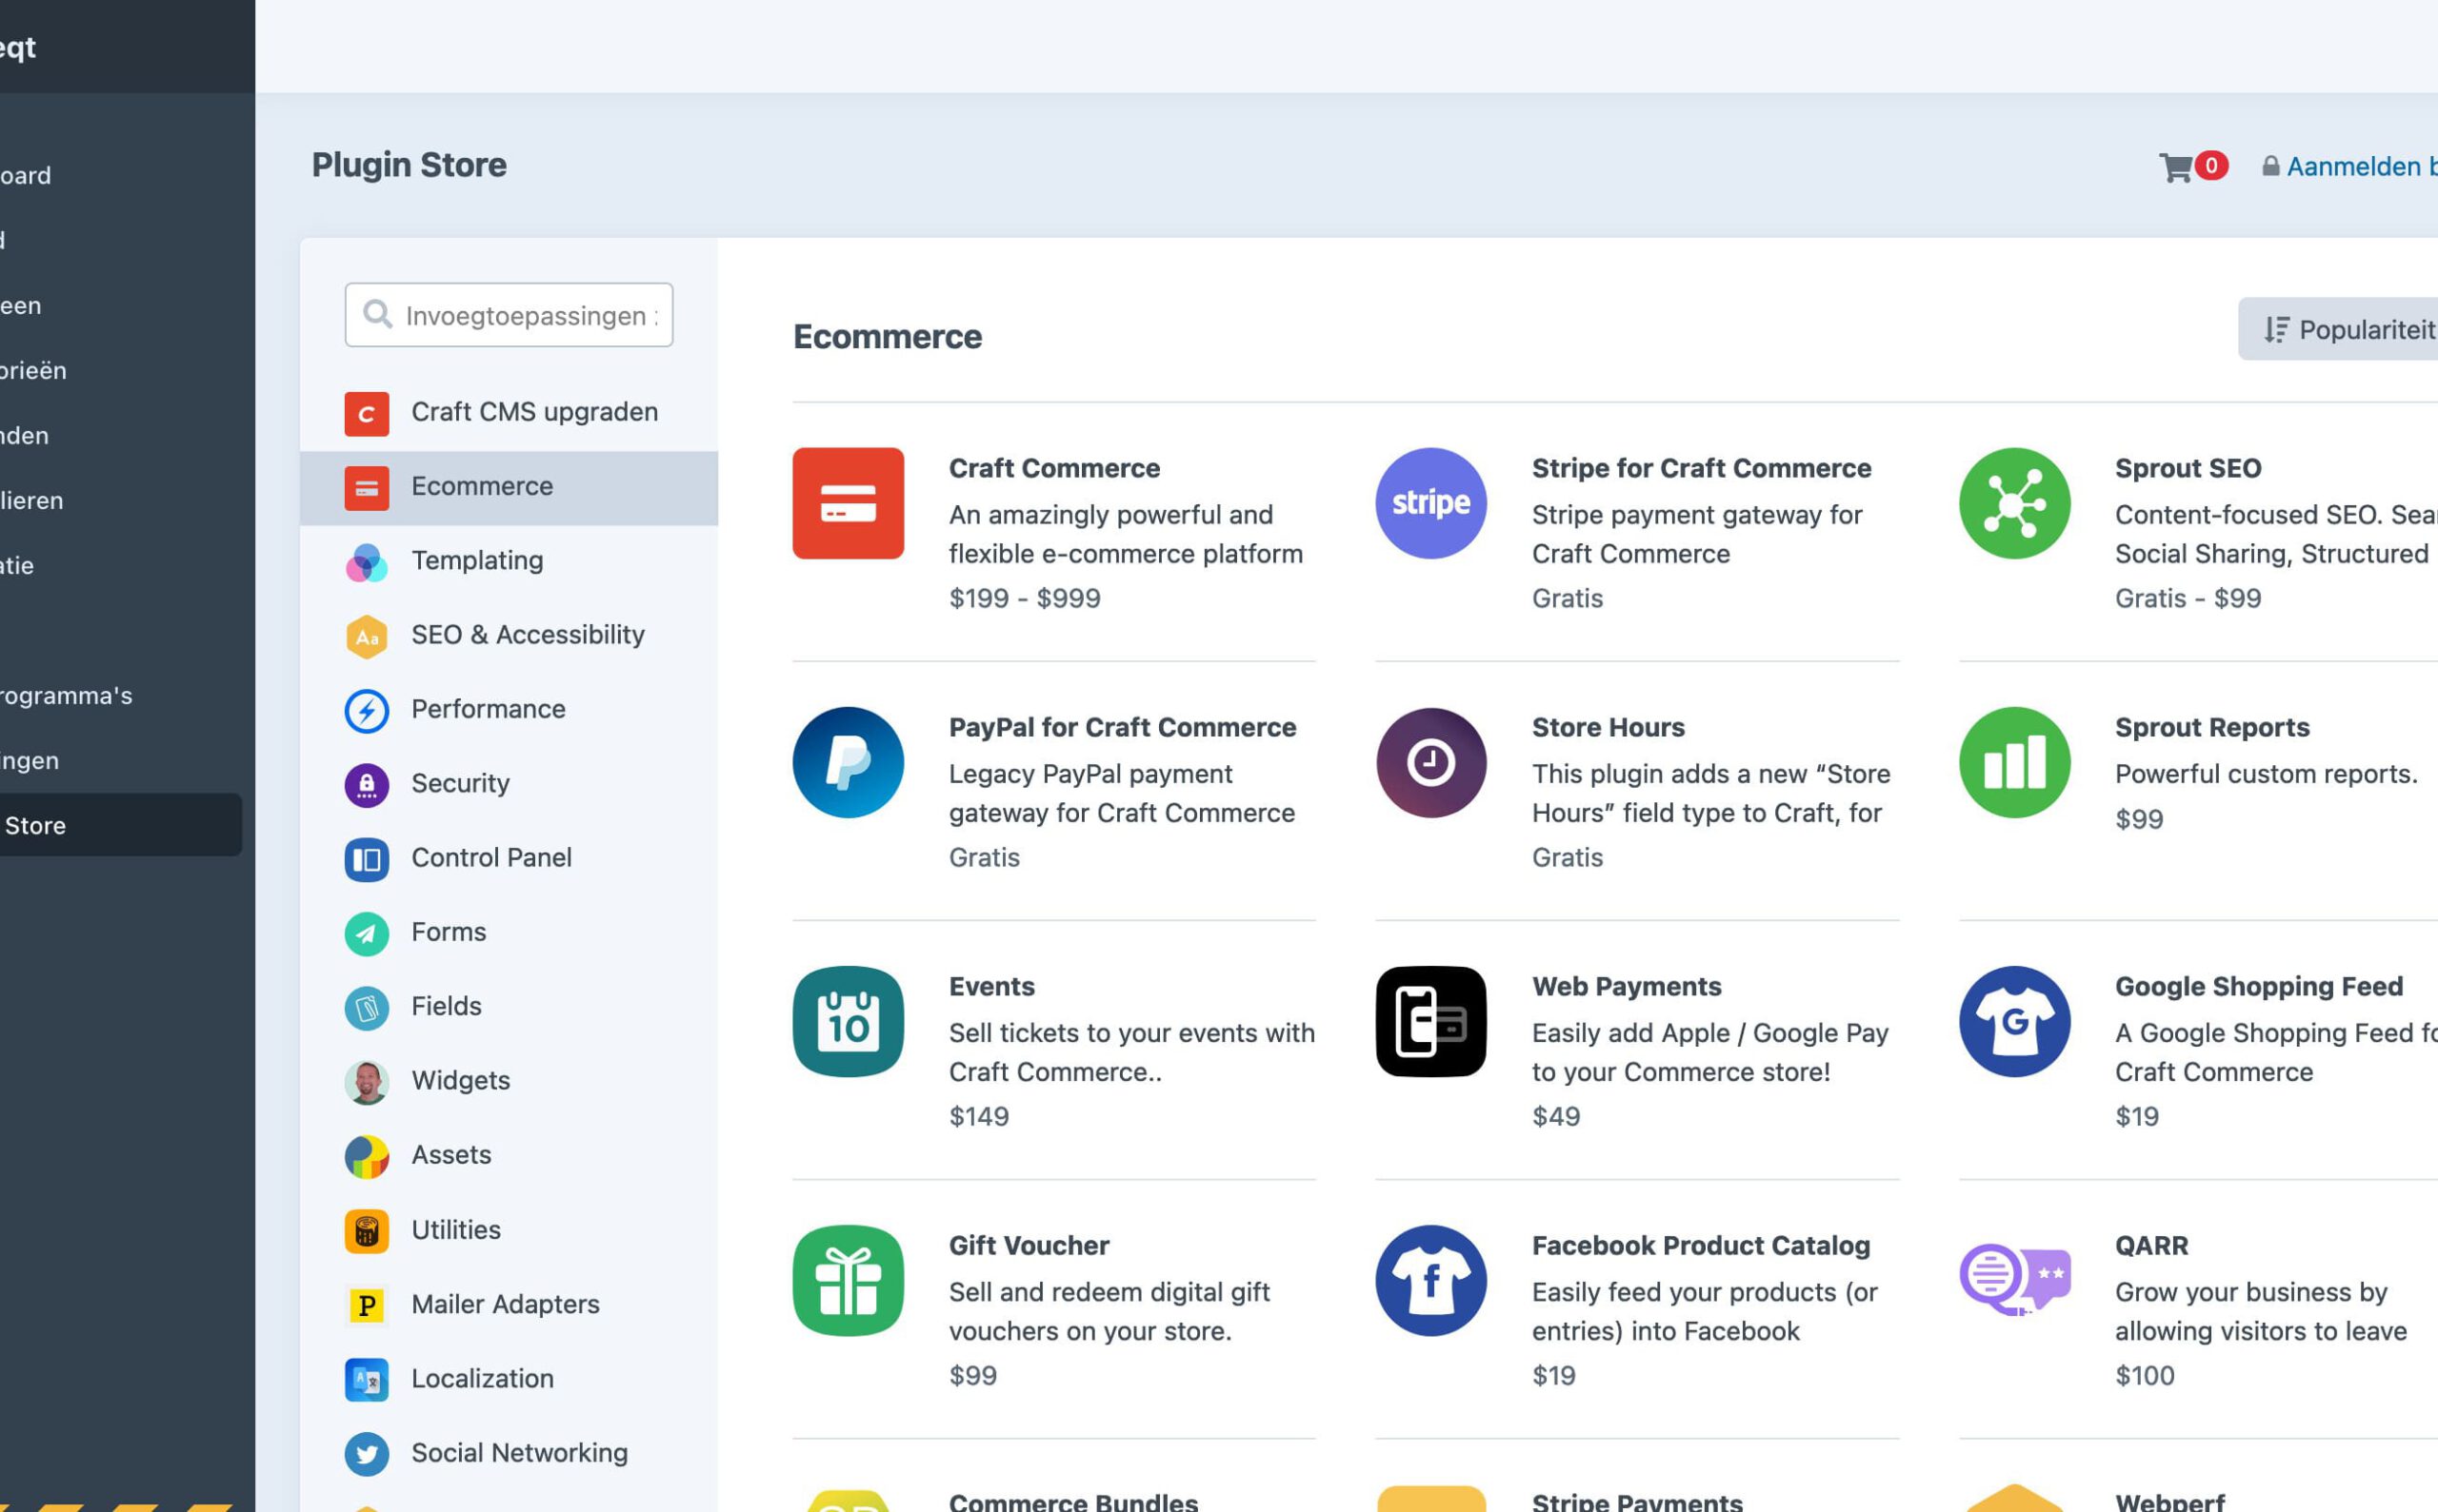Click the Localization translate icon
2438x1512 pixels.
point(367,1380)
